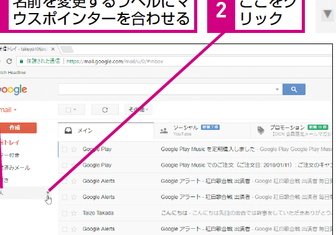This screenshot has height=235, width=336.
Task: Star the Google Play Music を定期購入 email
Action: [74, 149]
